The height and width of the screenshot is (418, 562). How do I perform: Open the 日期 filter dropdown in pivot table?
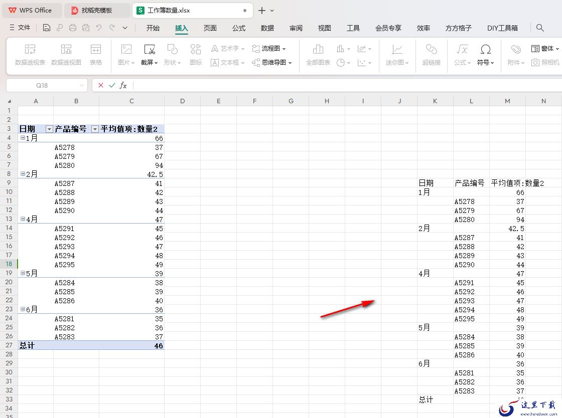(49, 129)
